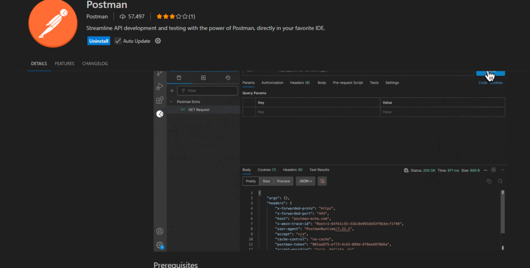Select the Environments tab icon in the Postman sidebar
The width and height of the screenshot is (530, 268).
pos(203,78)
